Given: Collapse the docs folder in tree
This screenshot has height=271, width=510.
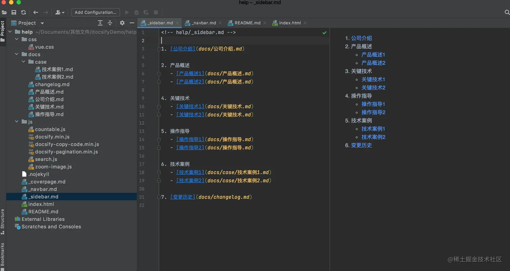Looking at the screenshot, I should (x=17, y=54).
